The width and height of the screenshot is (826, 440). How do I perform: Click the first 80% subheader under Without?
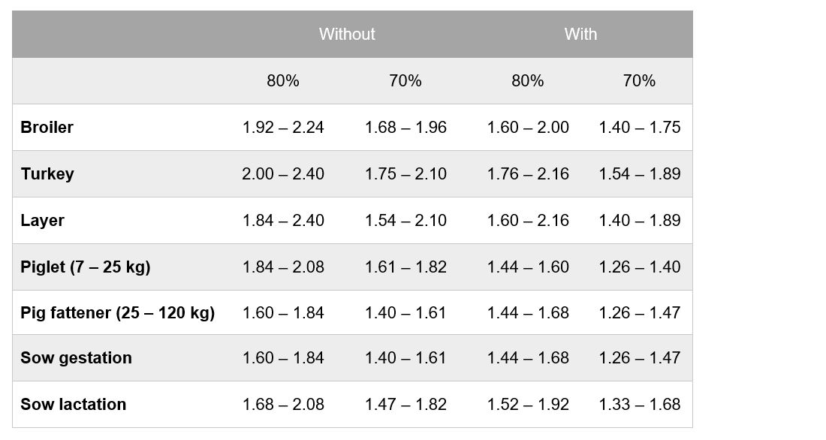[282, 81]
